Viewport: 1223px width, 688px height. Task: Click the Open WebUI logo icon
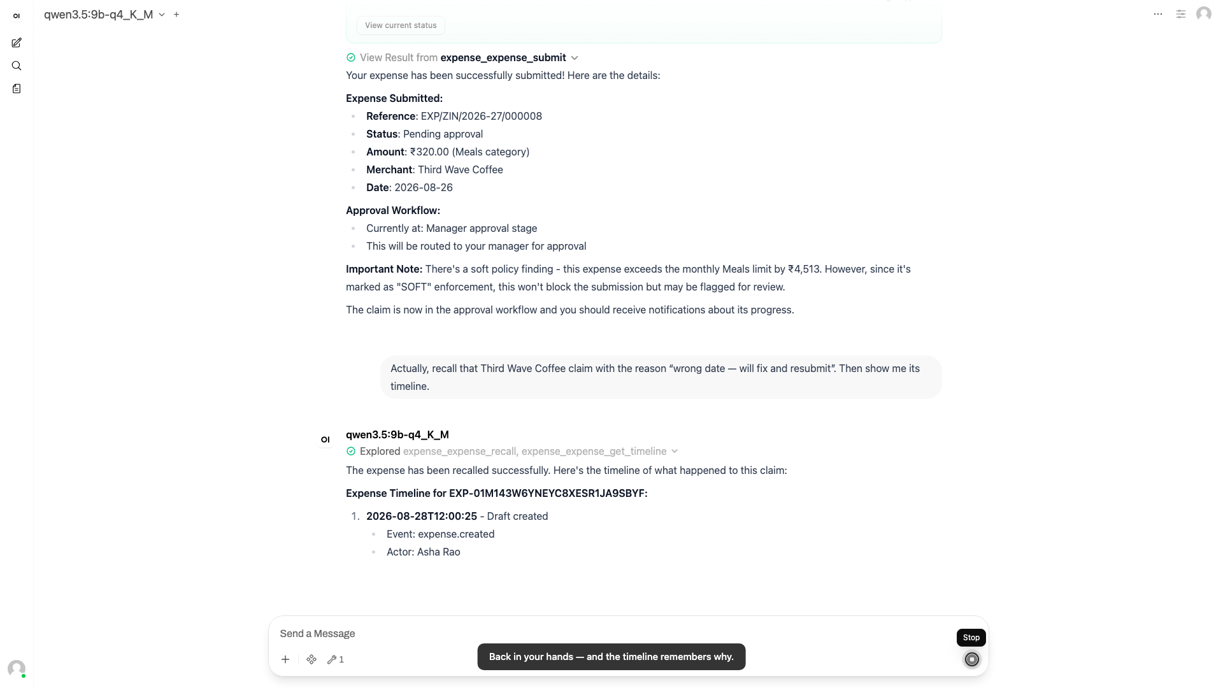coord(17,16)
